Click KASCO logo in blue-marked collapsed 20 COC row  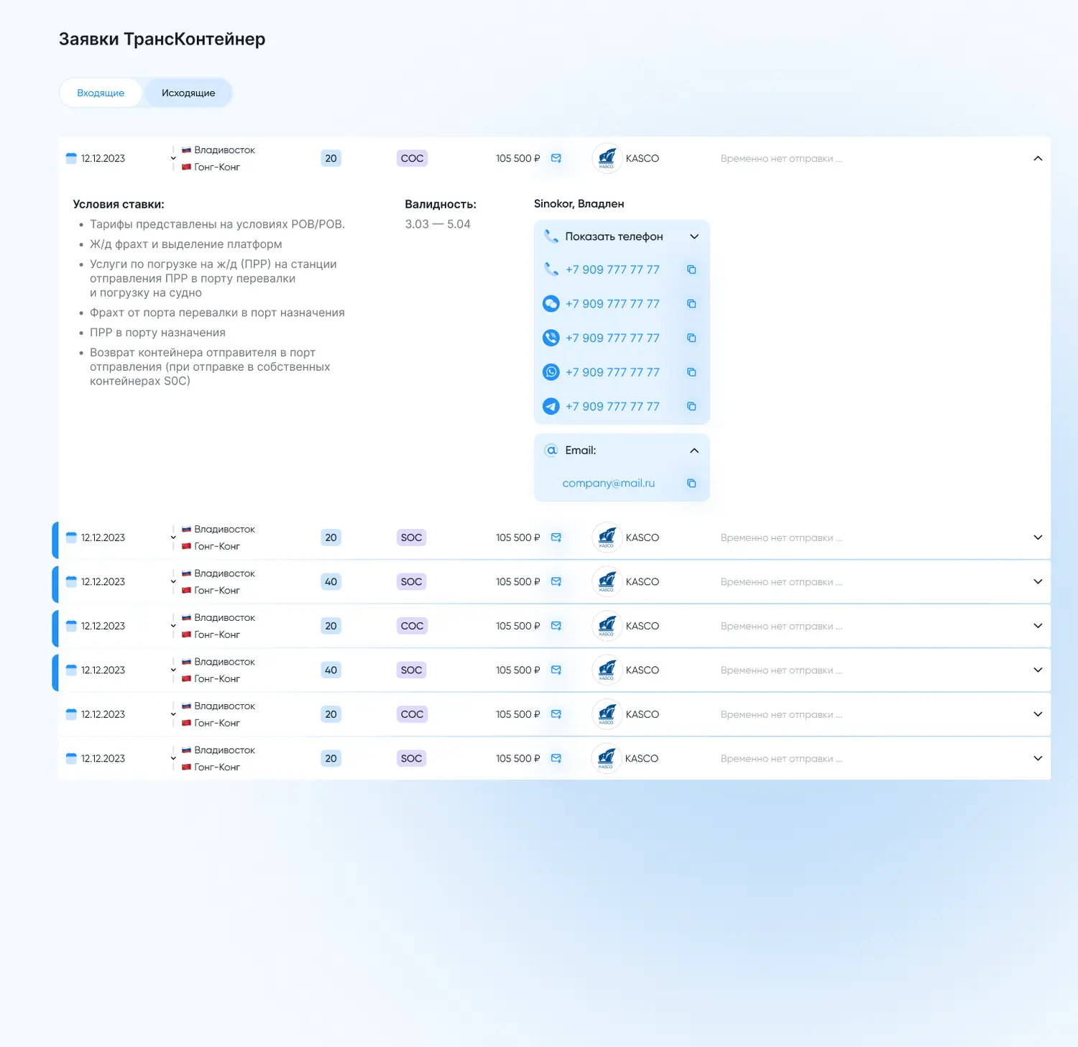607,626
